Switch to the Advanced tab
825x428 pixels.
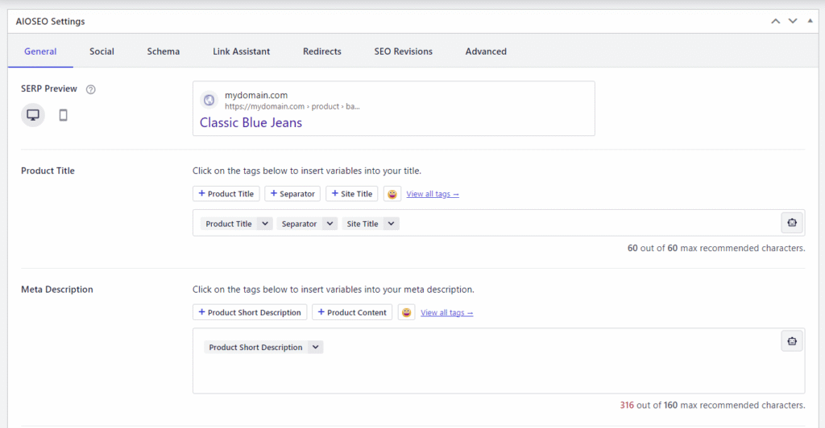tap(486, 51)
